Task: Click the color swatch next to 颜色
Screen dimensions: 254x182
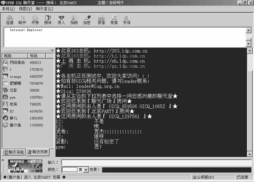Action: tap(70, 170)
